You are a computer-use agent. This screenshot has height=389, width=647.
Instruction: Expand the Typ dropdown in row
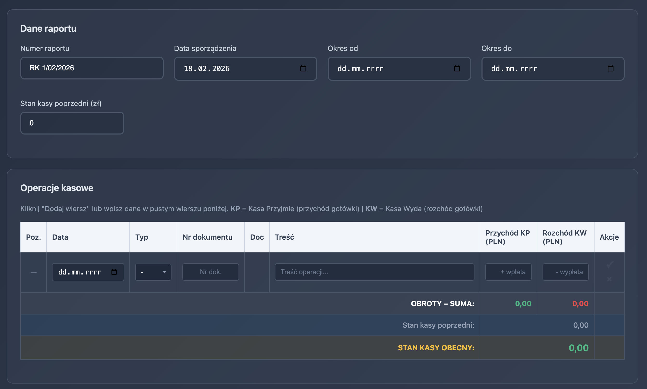[153, 272]
